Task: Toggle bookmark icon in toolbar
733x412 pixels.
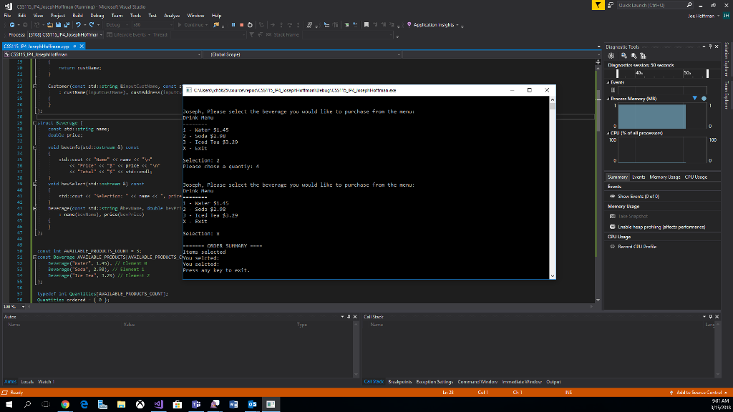Action: (x=366, y=25)
